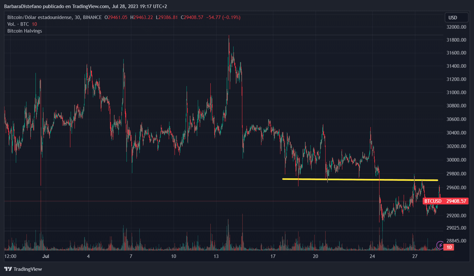474x276 pixels.
Task: Click date 24 on the time axis
Action: coord(372,256)
